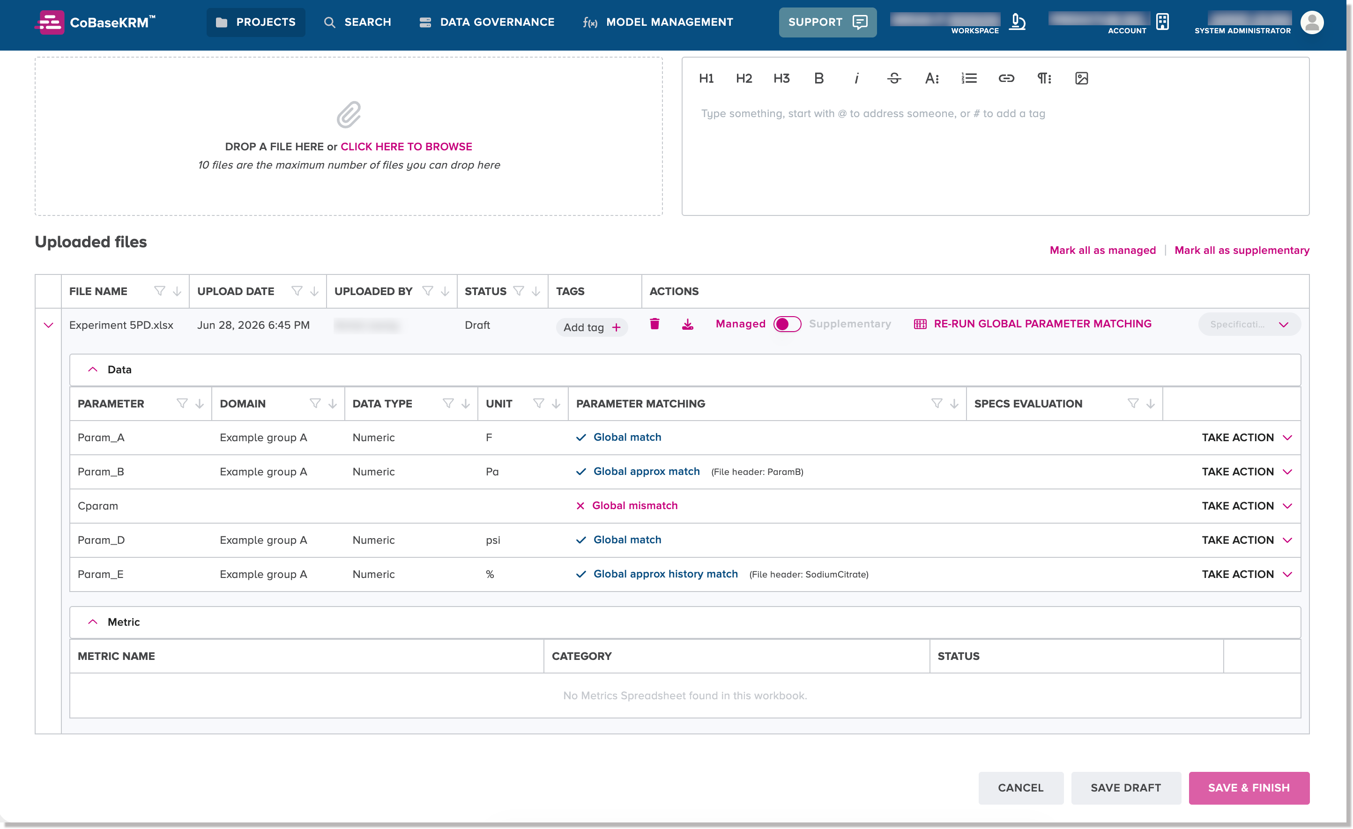Open Take Action menu for Cparam

coord(1247,506)
